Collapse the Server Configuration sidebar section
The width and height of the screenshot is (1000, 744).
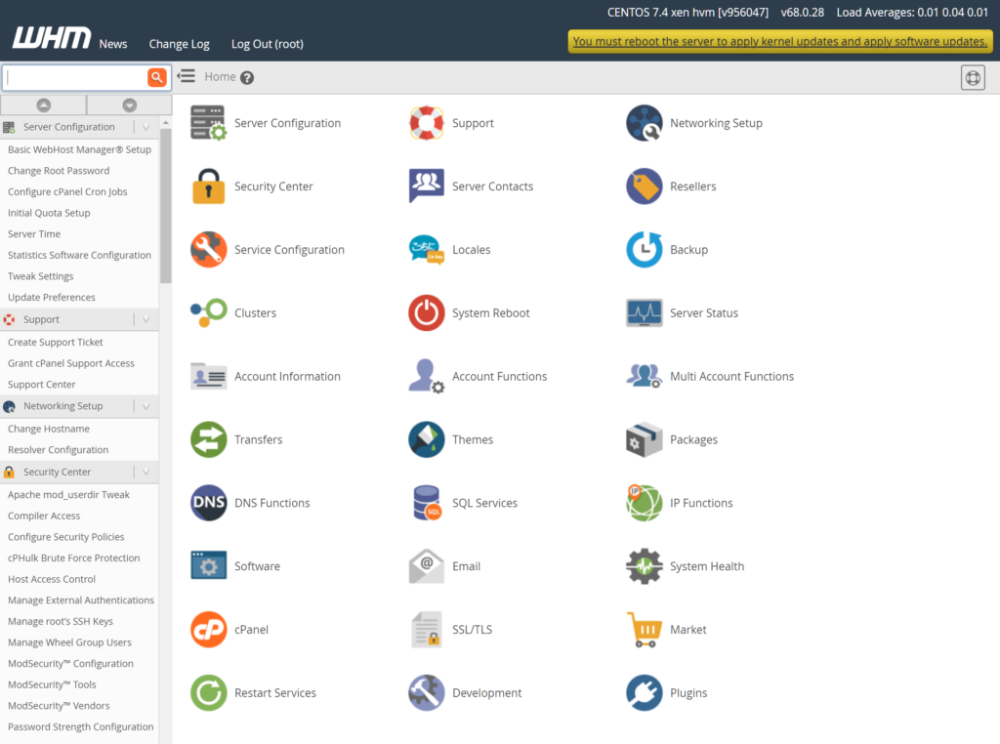[x=146, y=127]
